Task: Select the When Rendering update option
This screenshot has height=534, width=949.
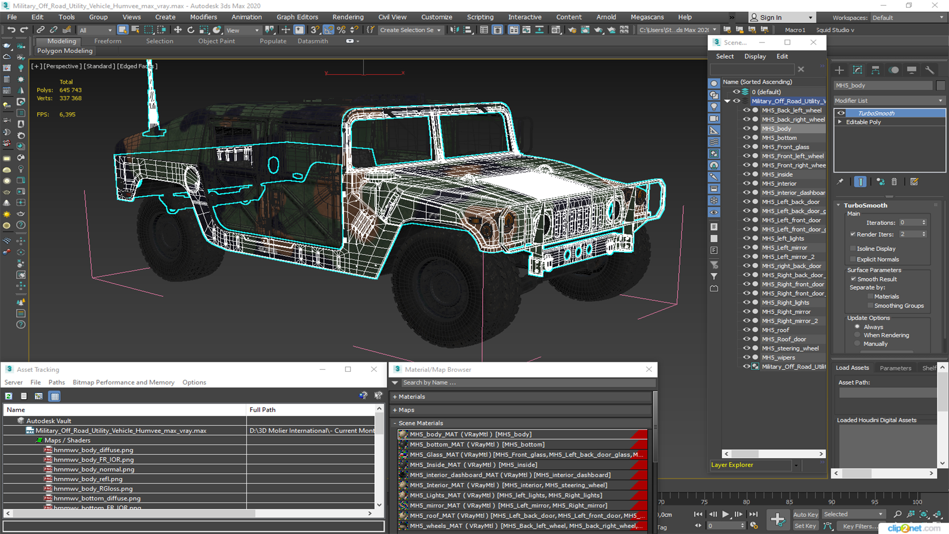Action: (858, 335)
